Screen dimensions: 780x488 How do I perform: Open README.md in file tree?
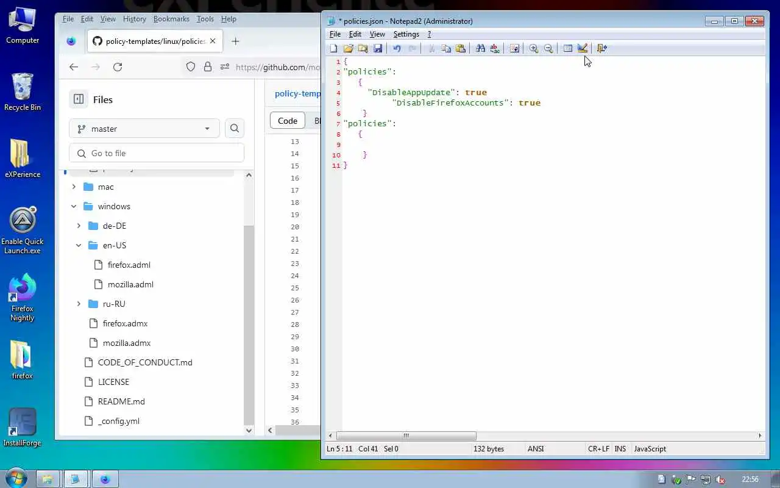pos(121,401)
